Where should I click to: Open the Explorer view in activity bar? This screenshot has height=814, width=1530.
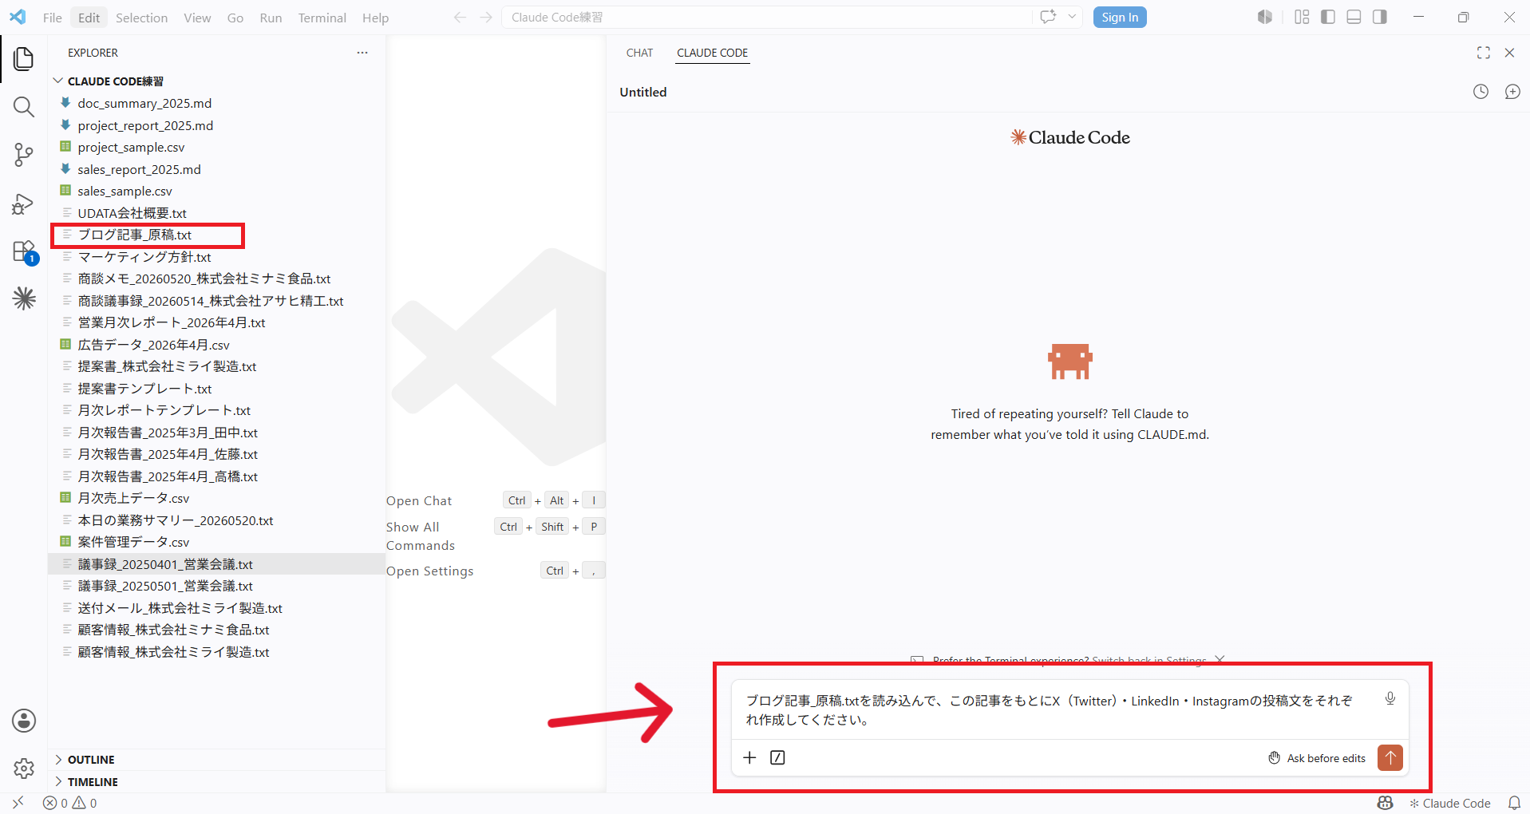(x=24, y=58)
